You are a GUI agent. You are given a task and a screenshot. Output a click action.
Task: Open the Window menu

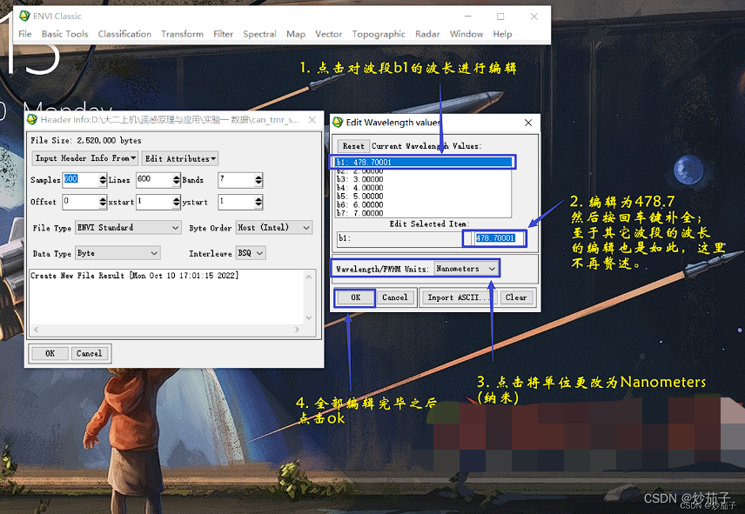click(466, 34)
